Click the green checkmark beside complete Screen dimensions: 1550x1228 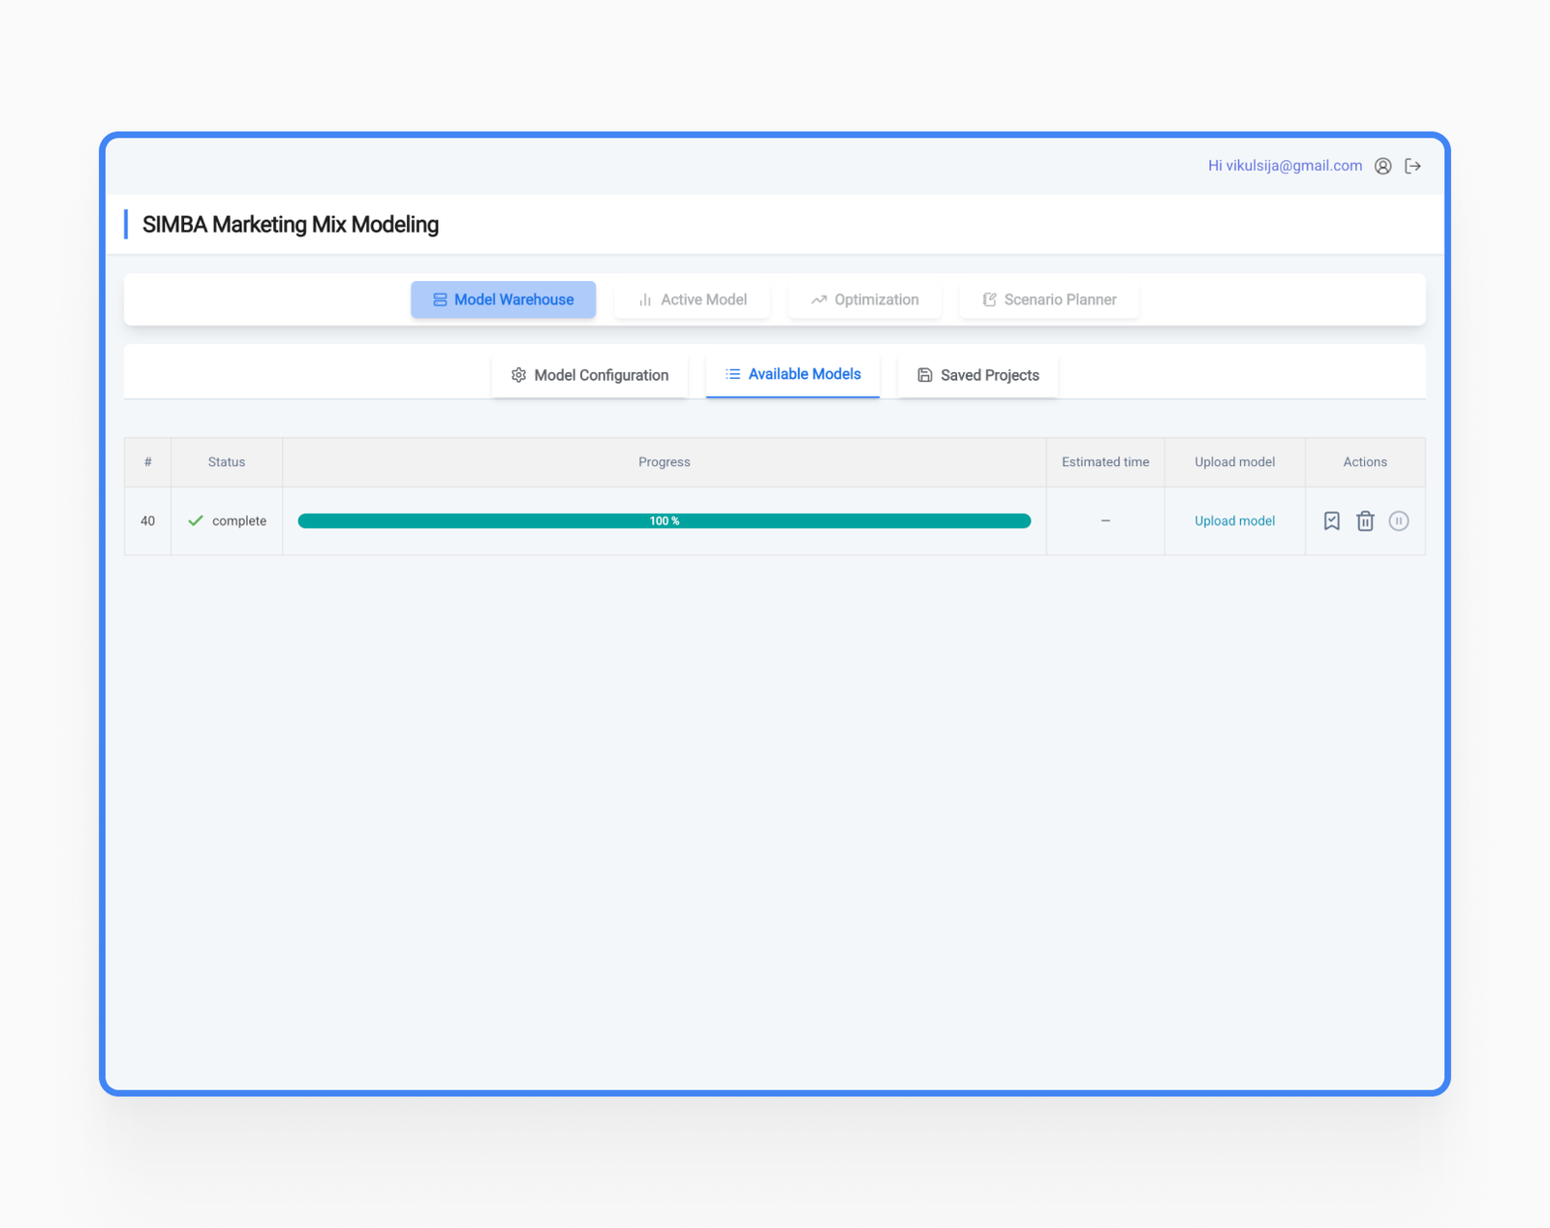(x=196, y=521)
